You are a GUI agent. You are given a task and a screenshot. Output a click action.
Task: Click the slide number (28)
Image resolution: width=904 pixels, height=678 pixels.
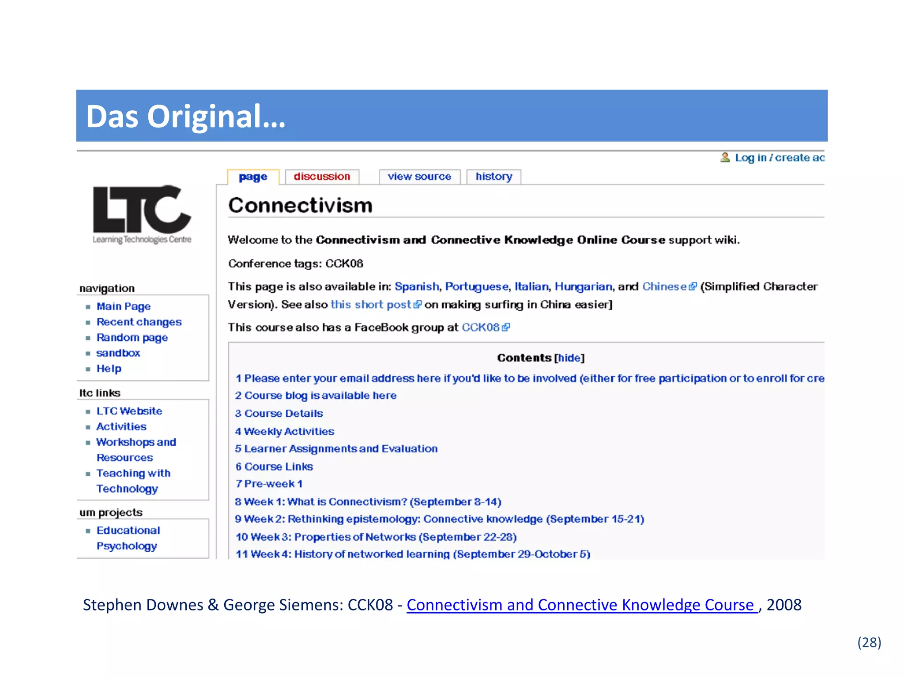[869, 642]
